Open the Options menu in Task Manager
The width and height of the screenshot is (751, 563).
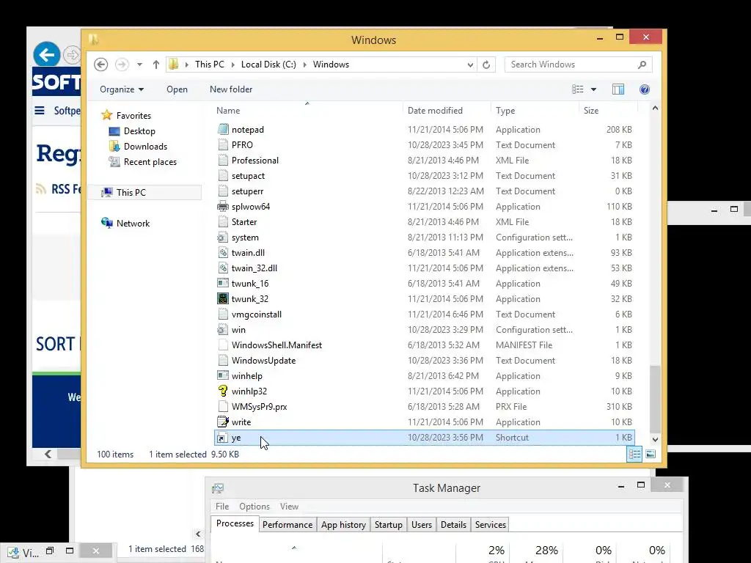[254, 507]
